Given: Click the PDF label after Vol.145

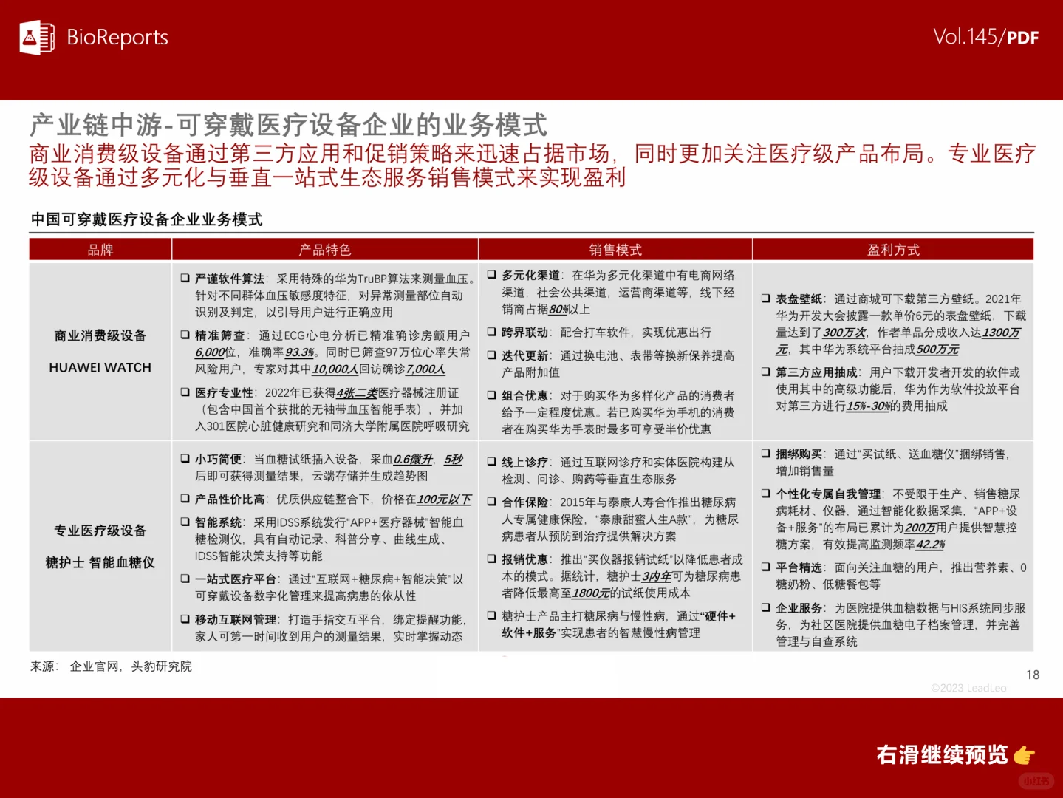Looking at the screenshot, I should [1023, 37].
